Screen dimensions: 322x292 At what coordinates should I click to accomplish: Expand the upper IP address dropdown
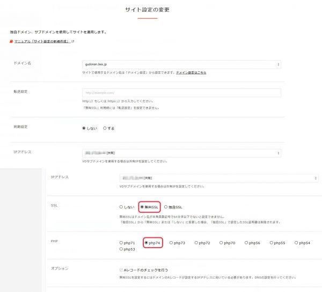coord(181,153)
